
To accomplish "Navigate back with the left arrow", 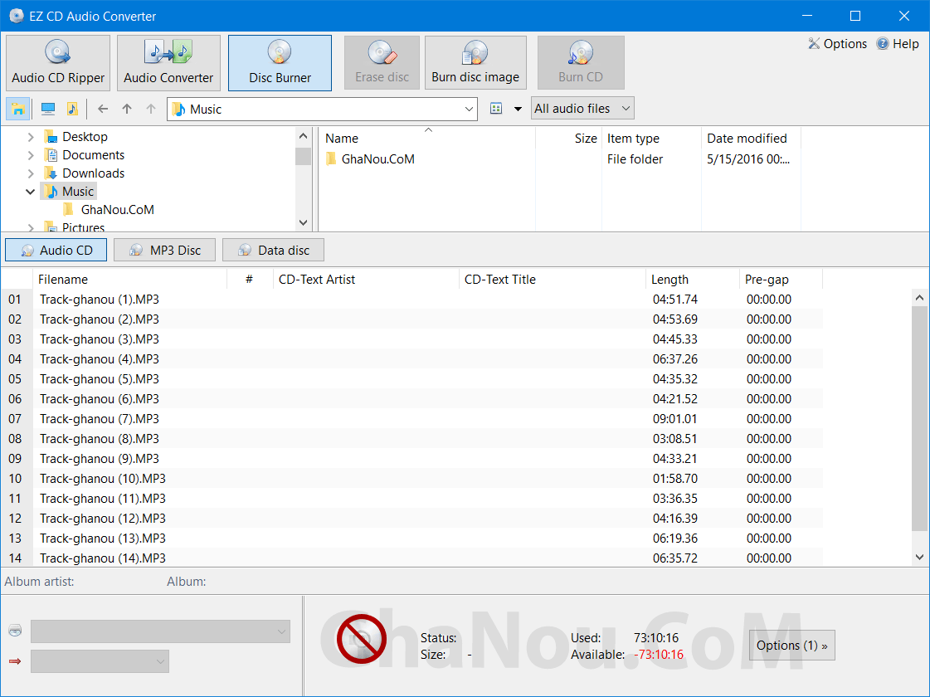I will click(103, 110).
